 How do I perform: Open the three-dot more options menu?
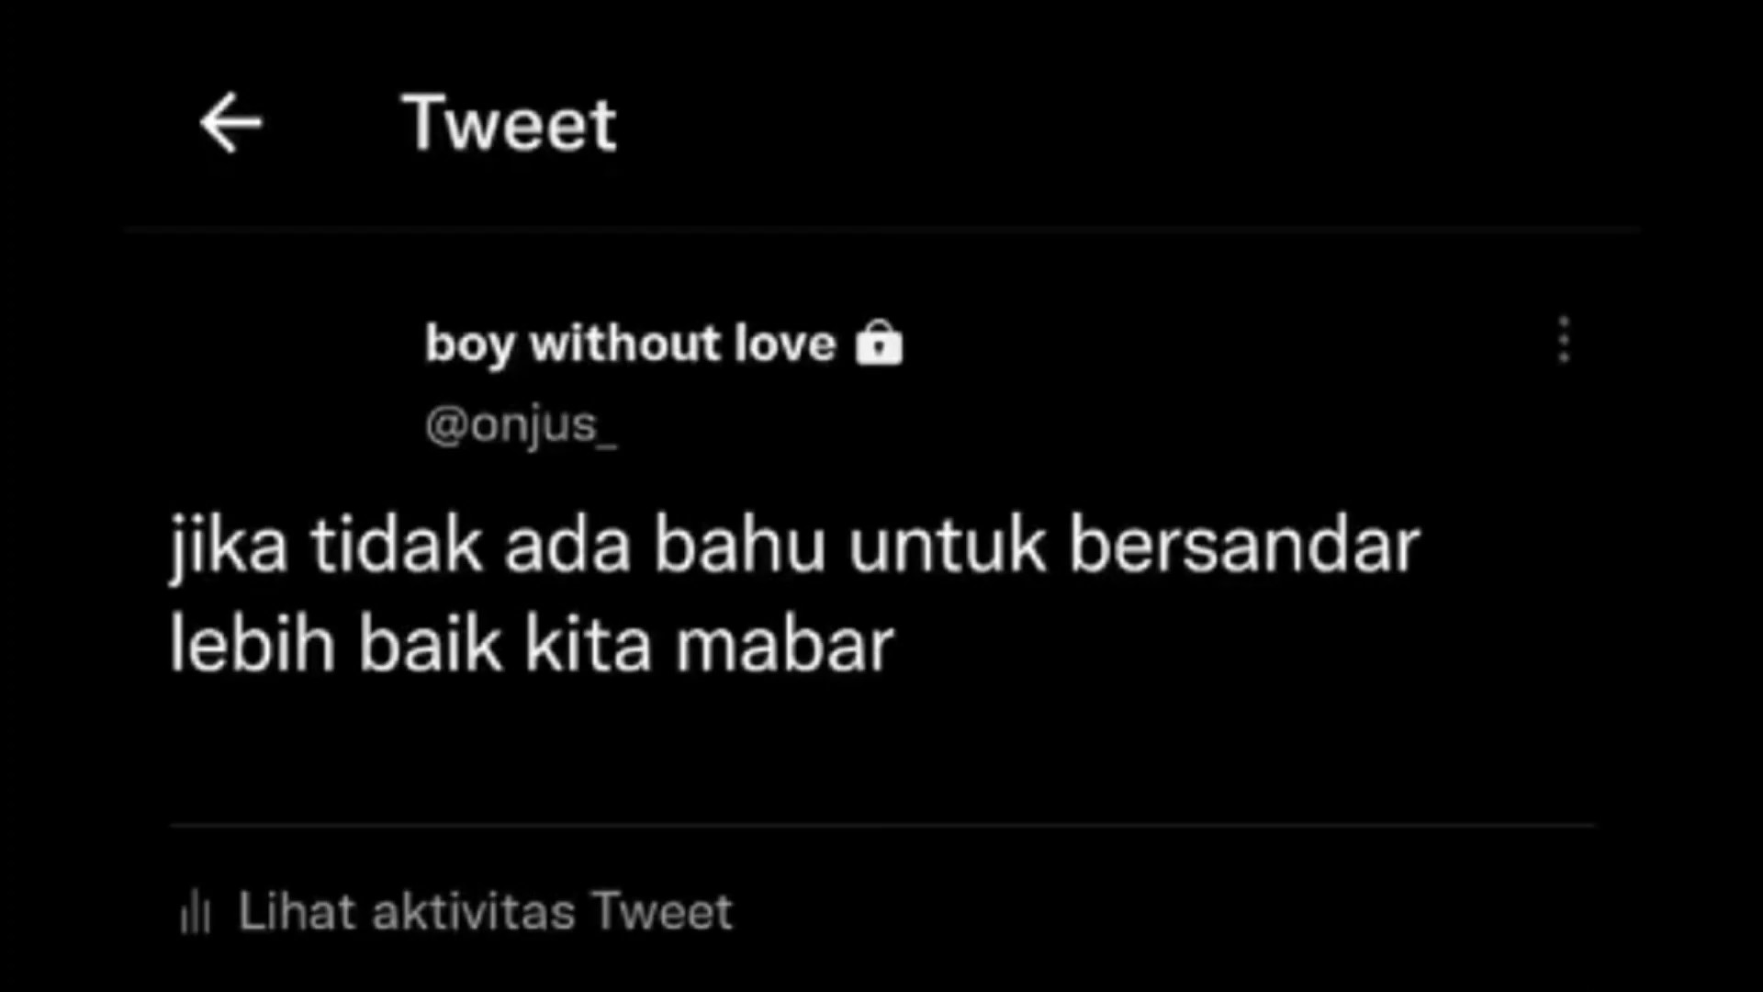[1564, 341]
